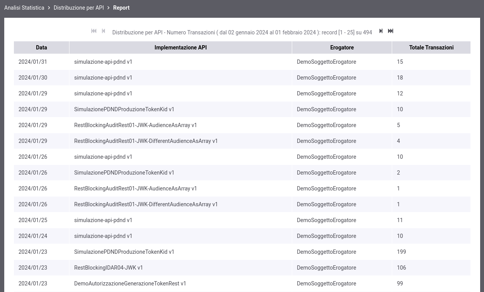Select RestBlockingAuditRest01-JWK-DifferentAudienceAsArray v1 with total 4
The width and height of the screenshot is (484, 292).
coord(146,141)
